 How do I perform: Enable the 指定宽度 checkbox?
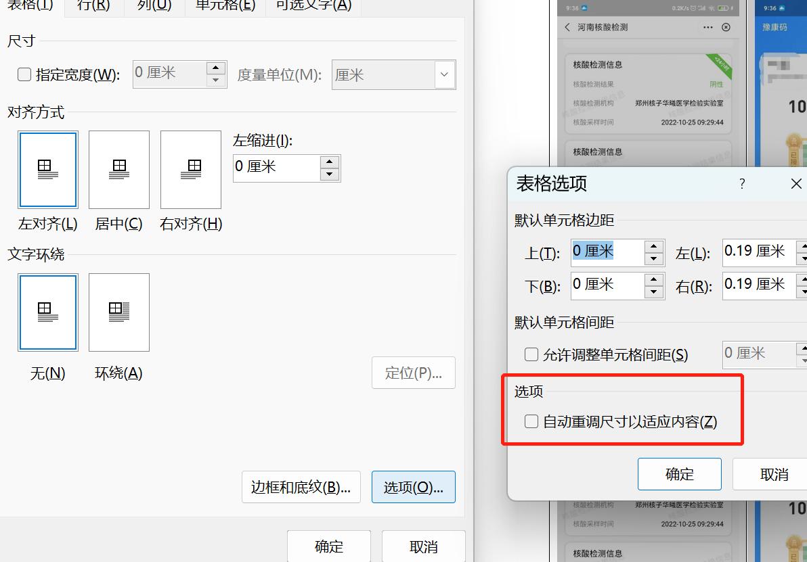point(24,74)
